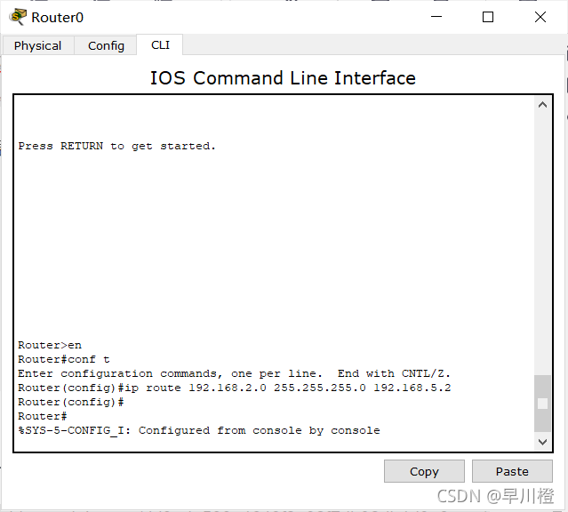
Task: Click the 'ip route 192.168.2.0' command line
Action: tap(235, 388)
